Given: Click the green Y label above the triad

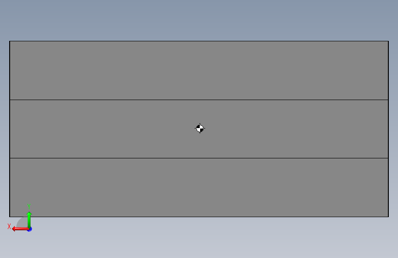Looking at the screenshot, I should (29, 206).
